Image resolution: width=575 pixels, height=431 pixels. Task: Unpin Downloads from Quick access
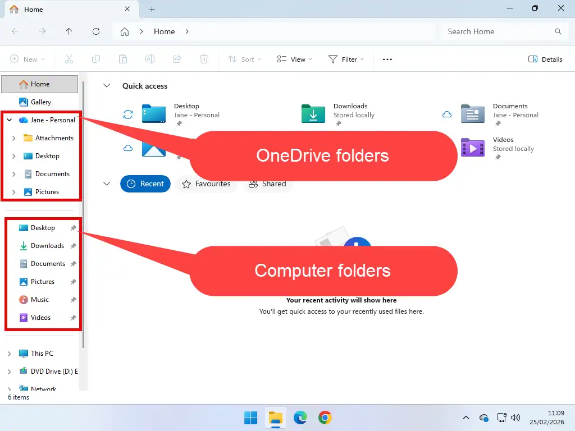coord(73,245)
